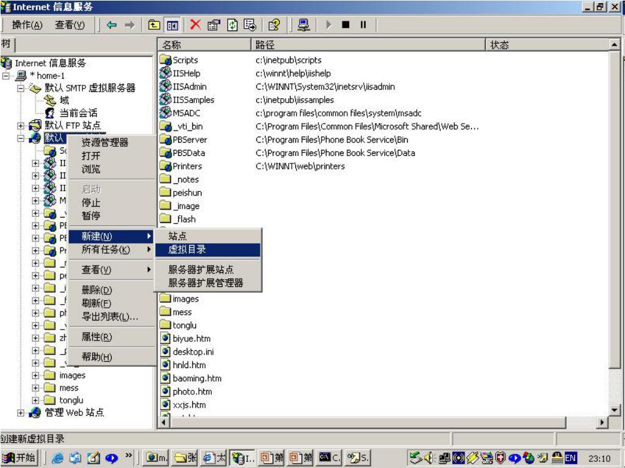Screen dimensions: 625x468
Task: Select the Printers entry in the list
Action: (187, 166)
